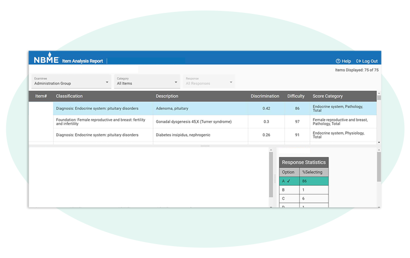Viewport: 410px width, 258px height.
Task: Click the Log Out link text
Action: [x=370, y=61]
